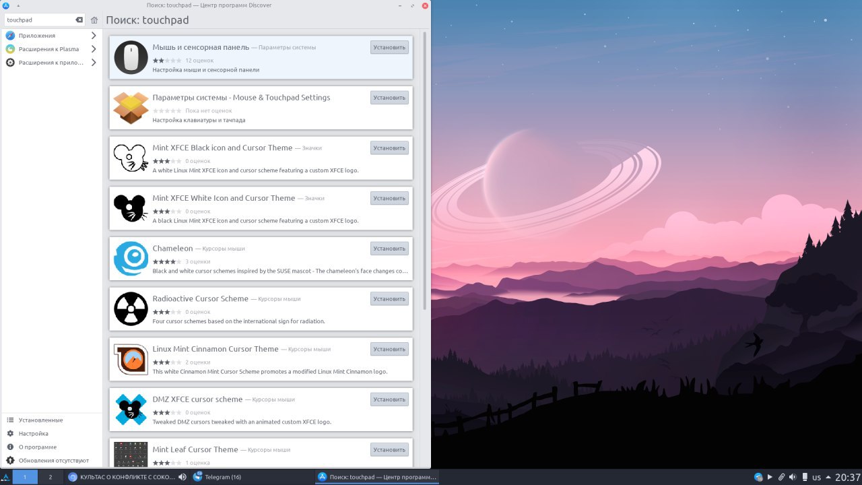Screen dimensions: 862x485
Task: Focus the touchpad search field
Action: (44, 20)
